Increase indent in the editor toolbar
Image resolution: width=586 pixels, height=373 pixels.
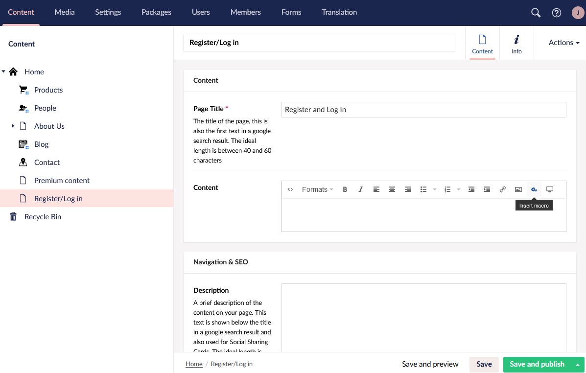(487, 189)
